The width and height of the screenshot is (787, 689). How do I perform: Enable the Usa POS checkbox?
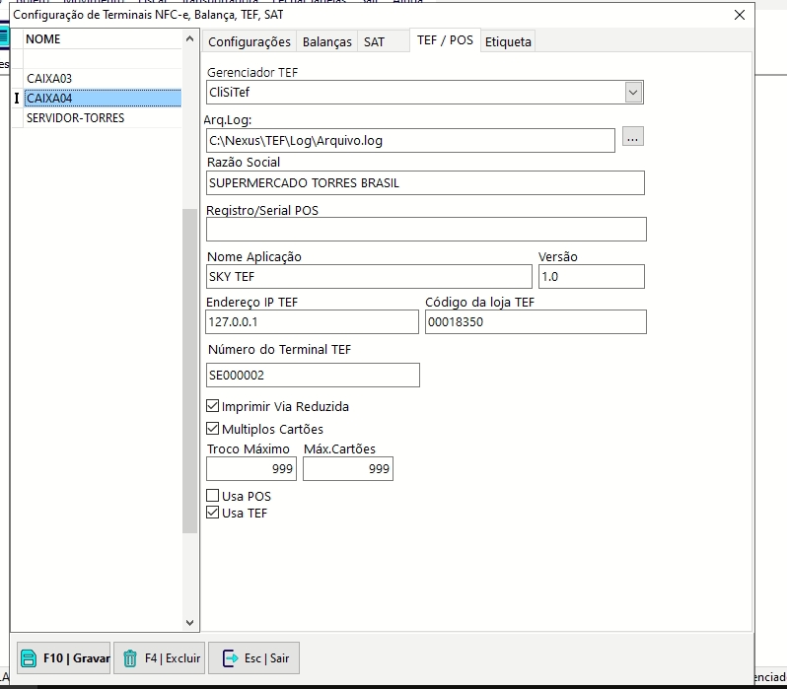click(x=213, y=496)
